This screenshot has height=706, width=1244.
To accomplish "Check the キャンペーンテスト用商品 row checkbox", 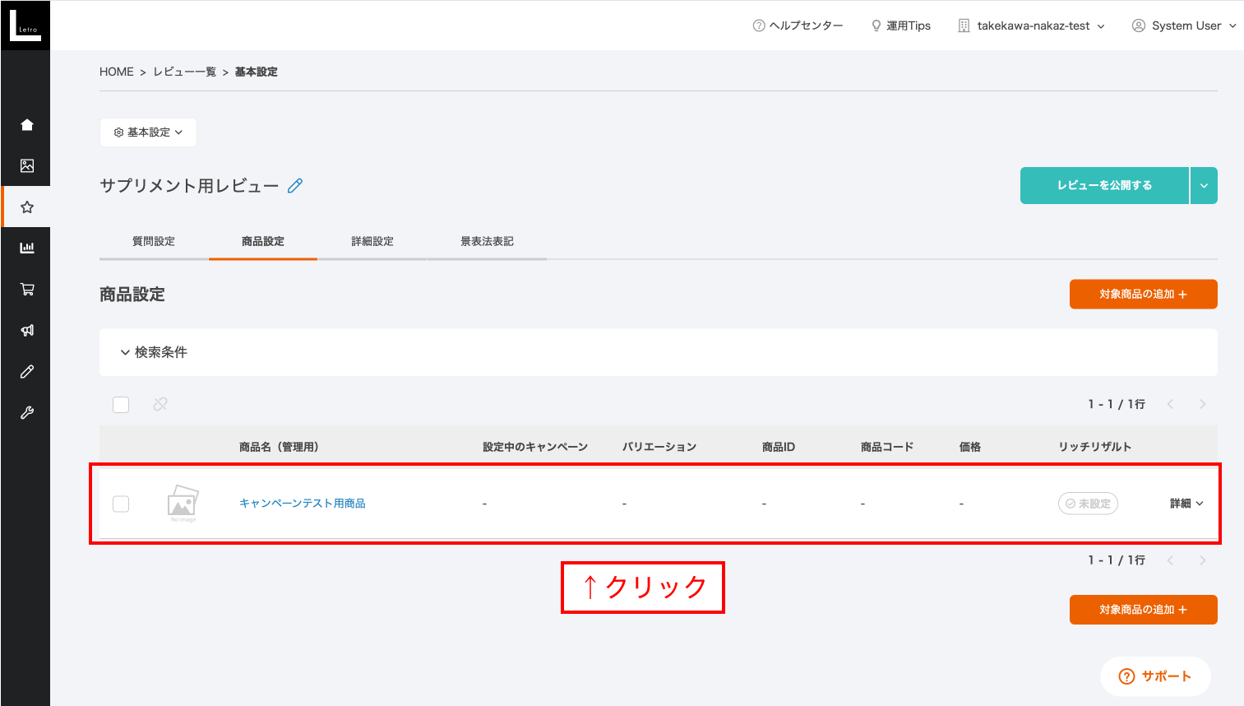I will 121,504.
